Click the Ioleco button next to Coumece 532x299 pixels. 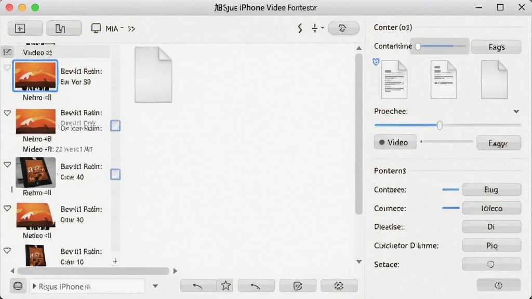[x=491, y=208]
